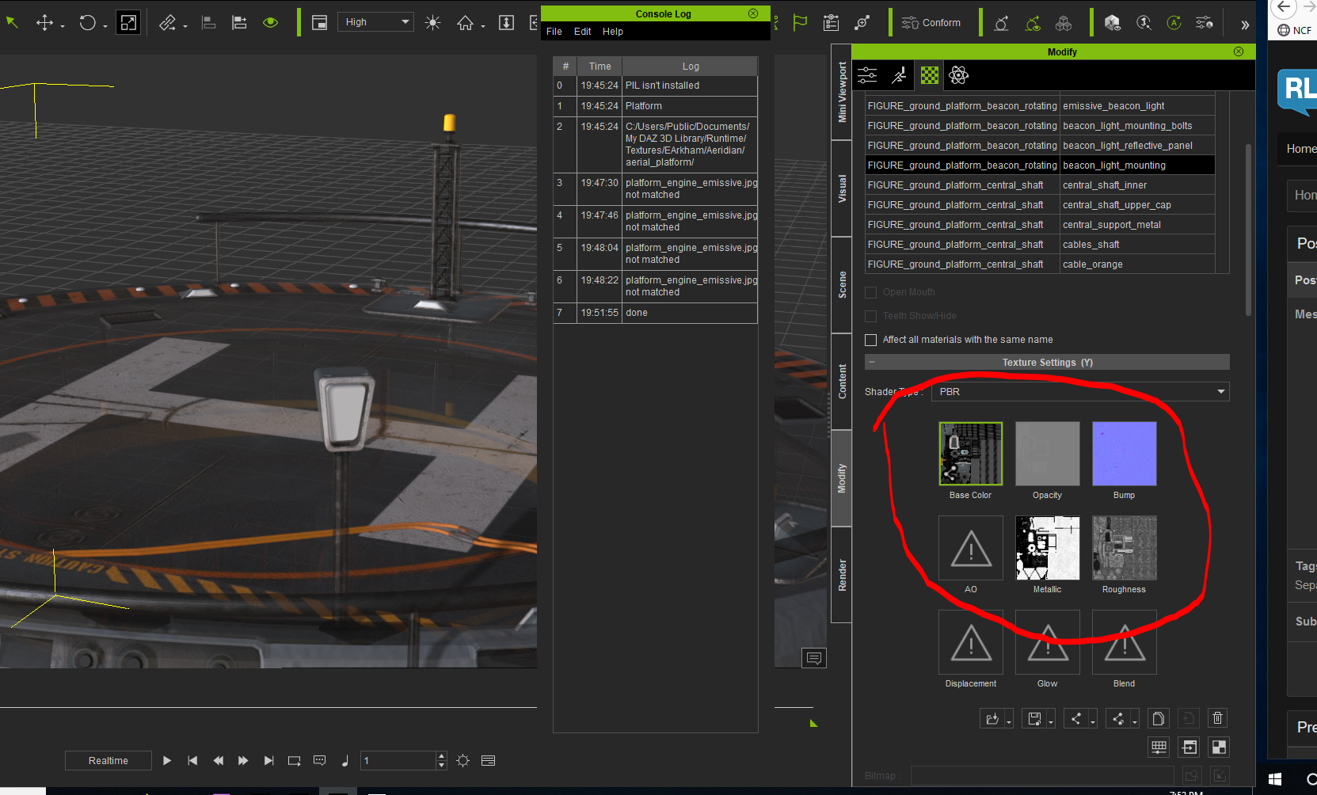Click the stacked cubes toolbar icon
The height and width of the screenshot is (795, 1317).
click(1064, 22)
